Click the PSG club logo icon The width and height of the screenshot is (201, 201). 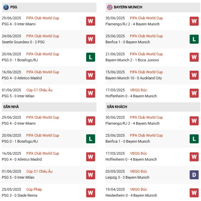pos(6,7)
